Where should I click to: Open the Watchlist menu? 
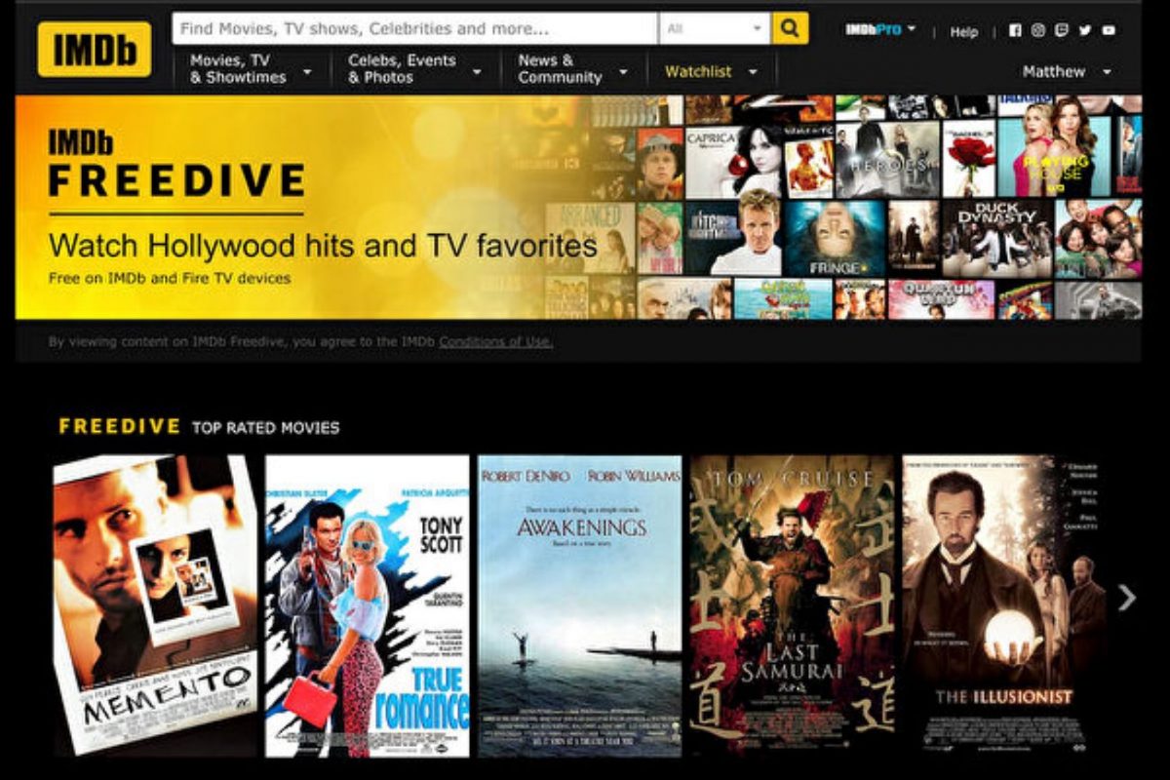coord(711,71)
